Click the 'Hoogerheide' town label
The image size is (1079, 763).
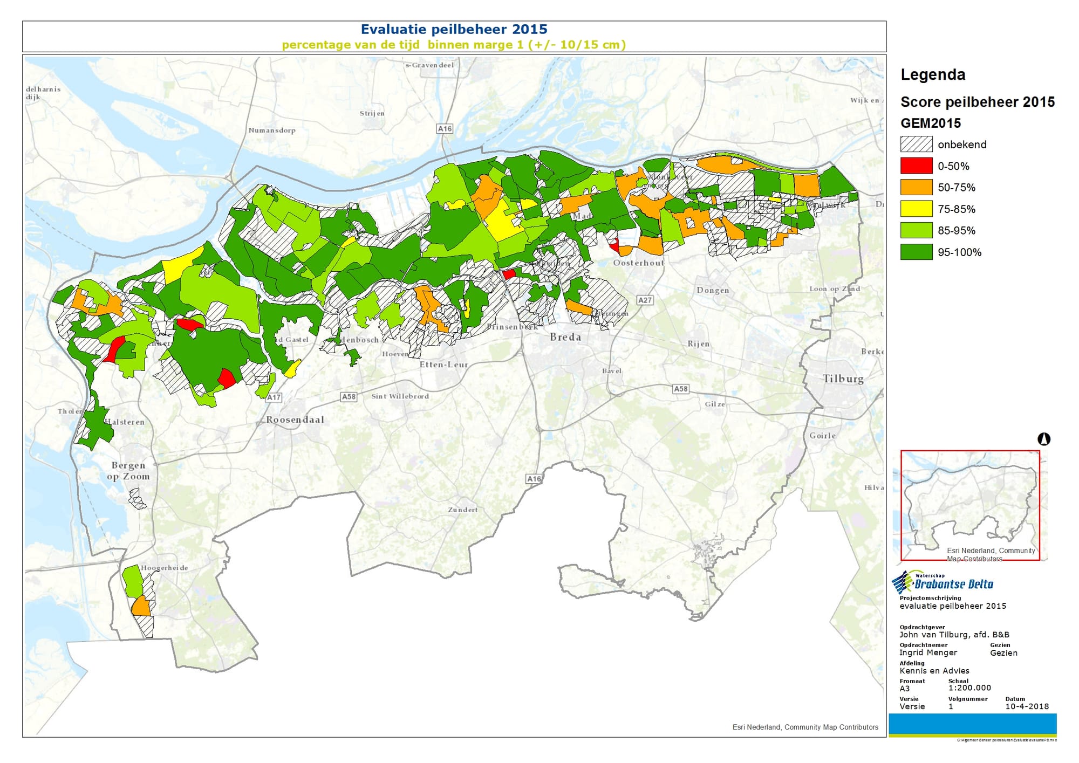(x=165, y=568)
